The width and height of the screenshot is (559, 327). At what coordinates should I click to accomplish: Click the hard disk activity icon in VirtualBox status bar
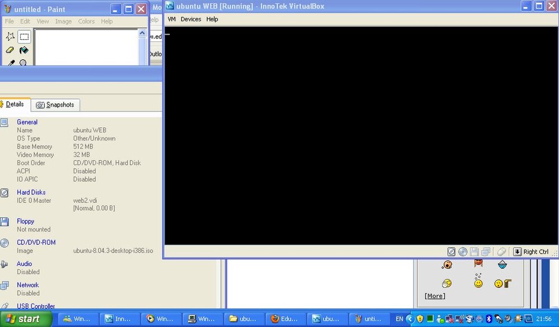coord(451,252)
